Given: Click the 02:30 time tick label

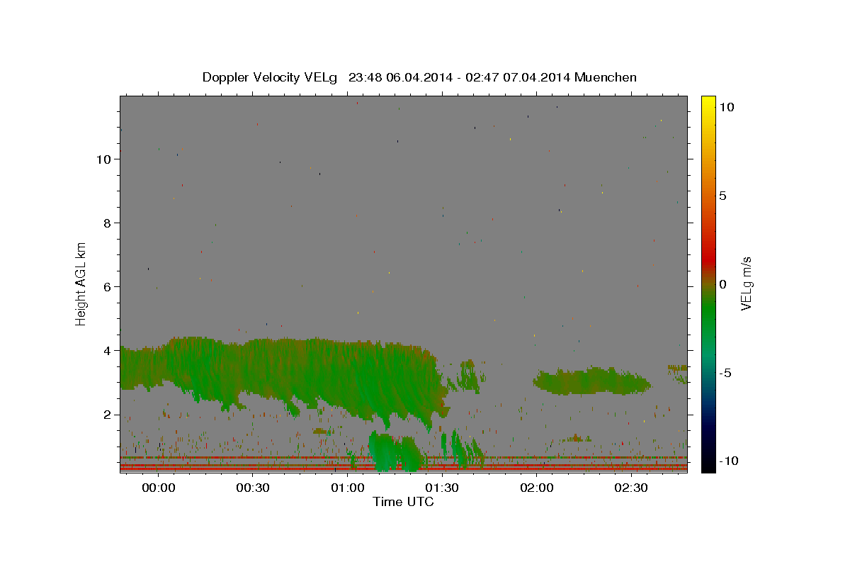Looking at the screenshot, I should point(631,488).
